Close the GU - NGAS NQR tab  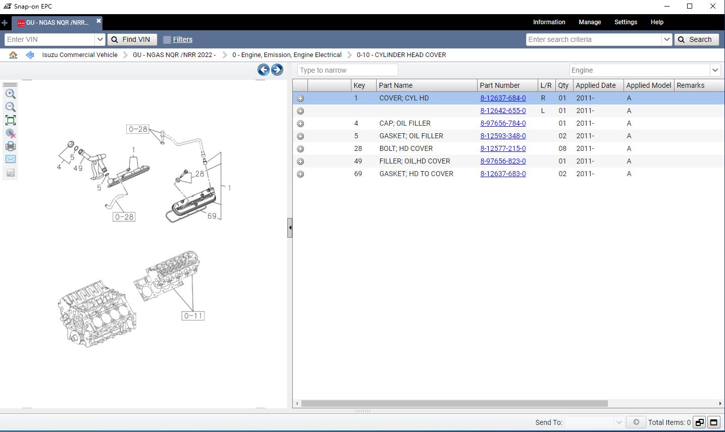pyautogui.click(x=99, y=21)
